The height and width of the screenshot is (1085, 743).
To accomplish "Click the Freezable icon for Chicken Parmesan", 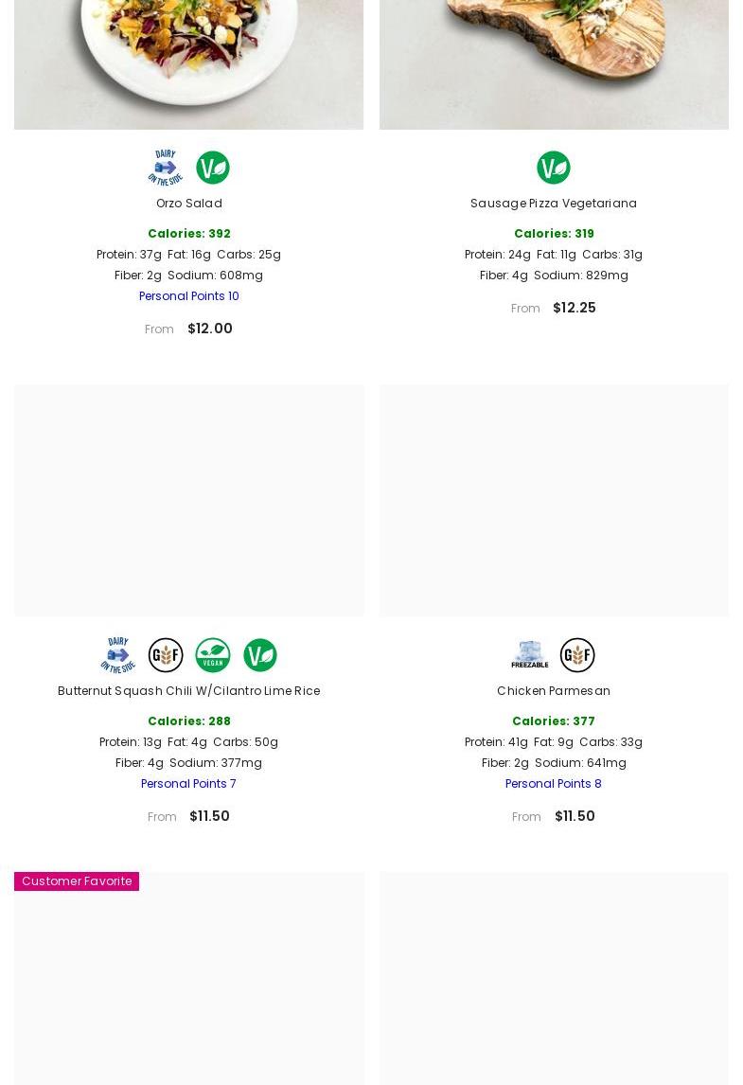I will [530, 655].
